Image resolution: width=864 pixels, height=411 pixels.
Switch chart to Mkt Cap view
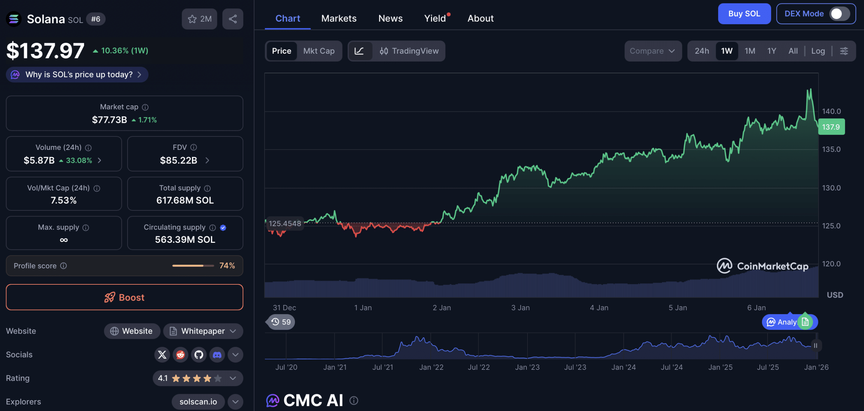pos(319,51)
